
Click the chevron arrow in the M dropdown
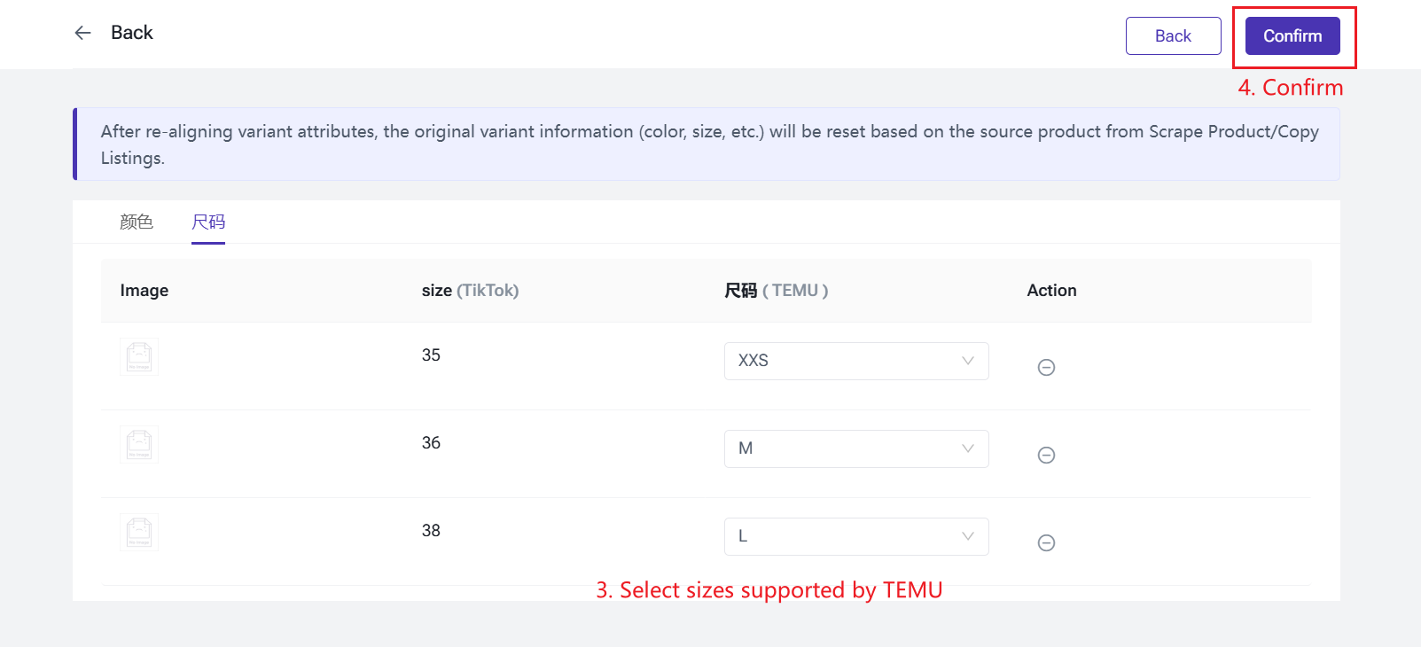point(968,448)
